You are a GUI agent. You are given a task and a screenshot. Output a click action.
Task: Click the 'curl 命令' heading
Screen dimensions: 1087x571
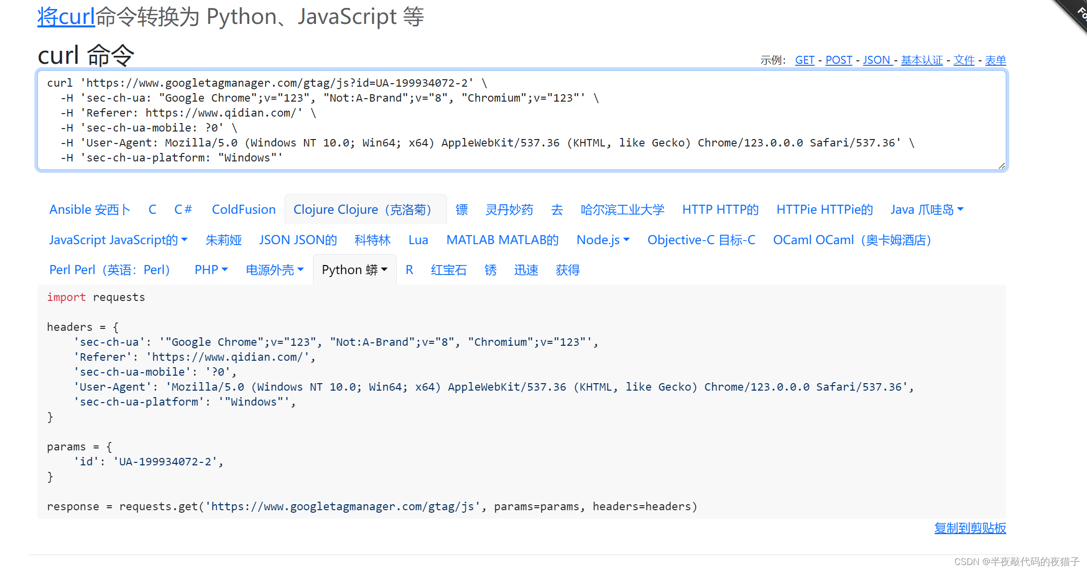pyautogui.click(x=86, y=55)
